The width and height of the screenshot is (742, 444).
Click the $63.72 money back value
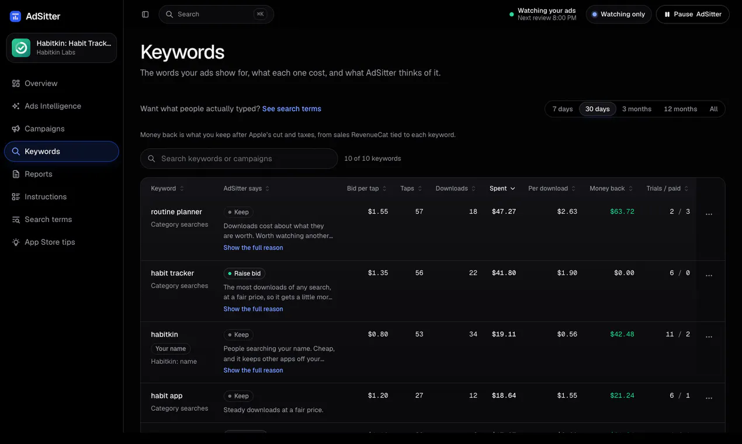[622, 212]
